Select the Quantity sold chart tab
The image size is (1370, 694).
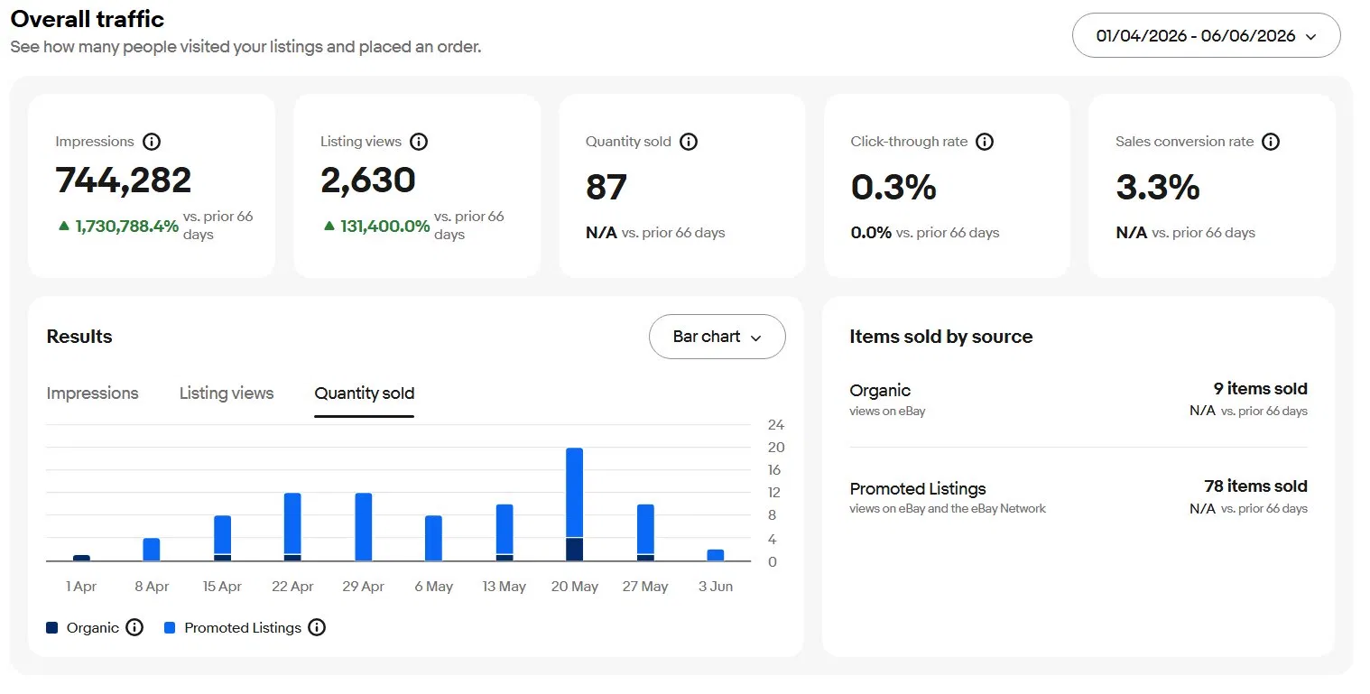click(x=365, y=393)
